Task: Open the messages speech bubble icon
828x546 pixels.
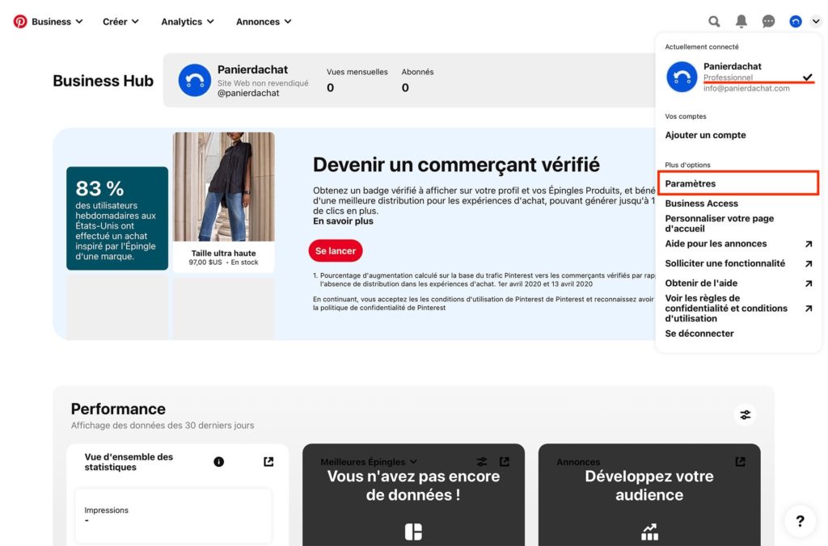Action: [768, 22]
